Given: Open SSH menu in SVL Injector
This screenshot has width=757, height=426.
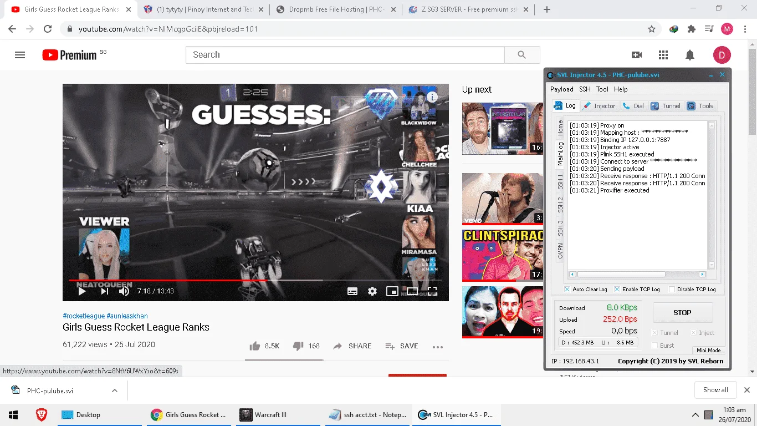Looking at the screenshot, I should click(585, 89).
